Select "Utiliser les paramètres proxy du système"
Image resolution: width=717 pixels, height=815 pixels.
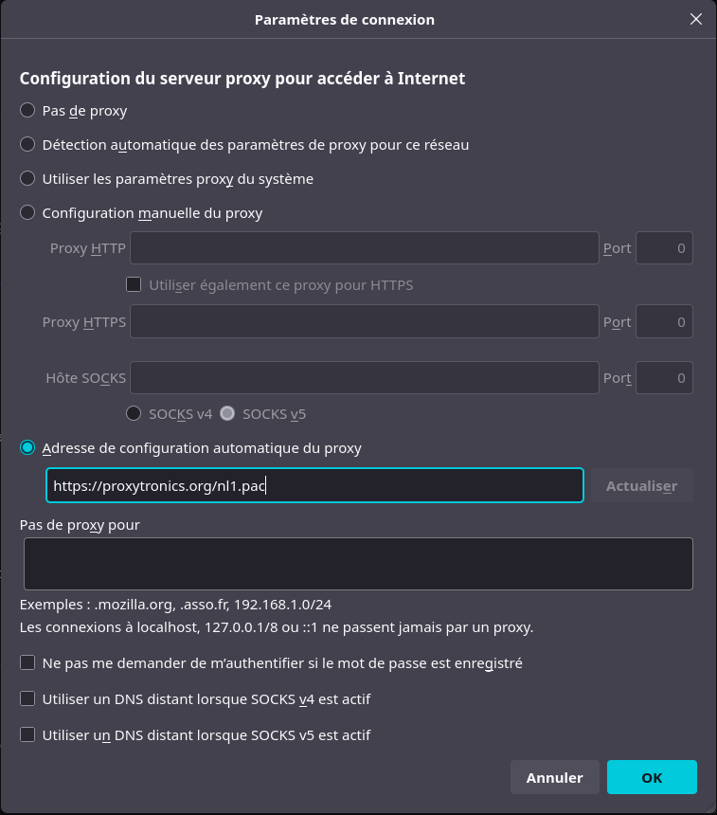coord(28,179)
